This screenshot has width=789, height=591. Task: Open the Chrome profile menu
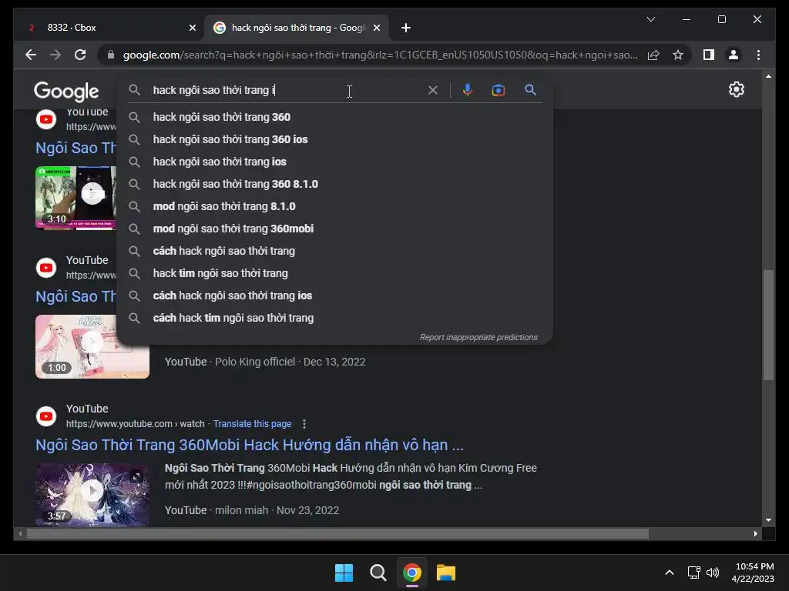734,55
